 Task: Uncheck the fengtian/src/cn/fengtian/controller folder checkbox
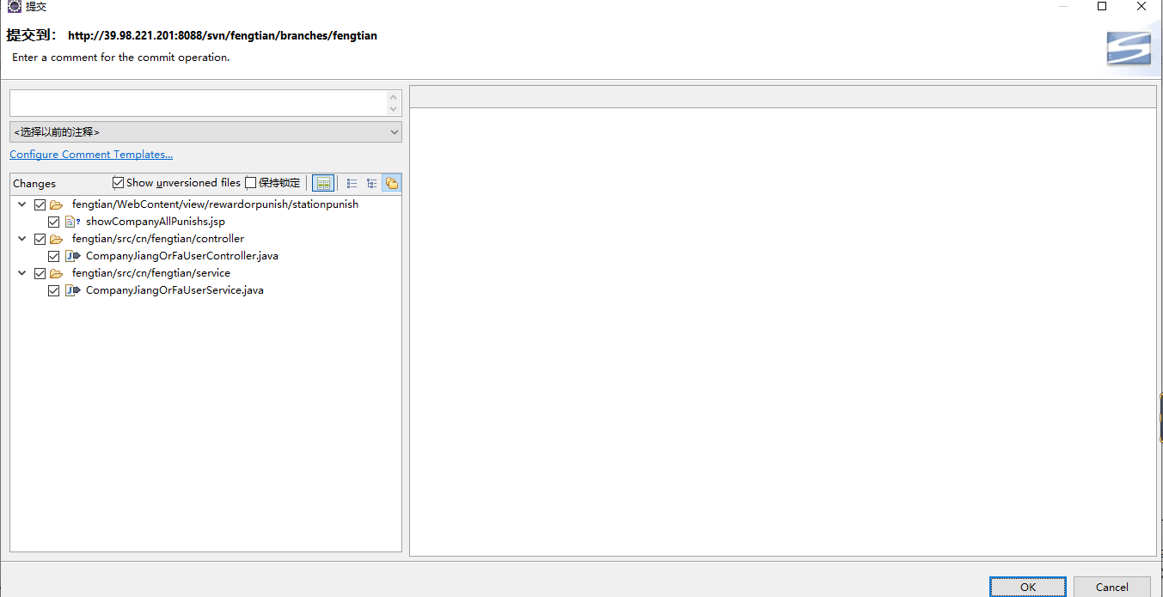40,239
